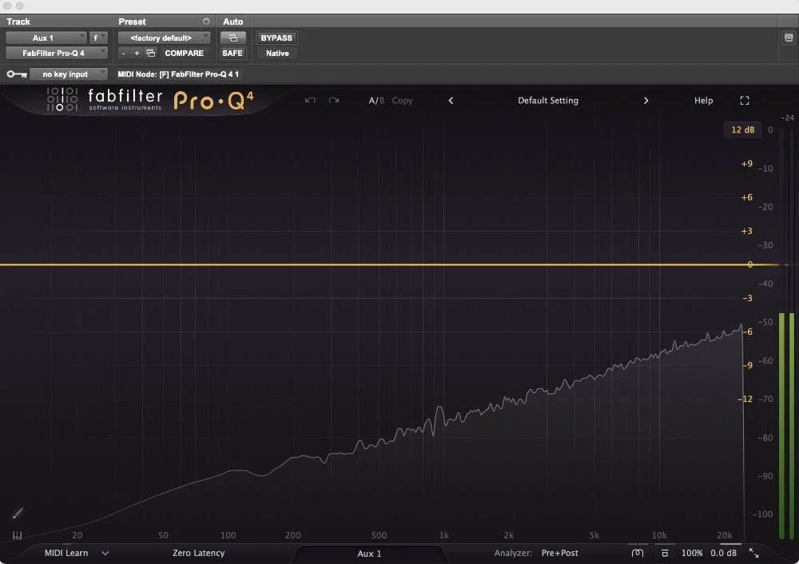
Task: Switch the A/B state
Action: coord(376,101)
